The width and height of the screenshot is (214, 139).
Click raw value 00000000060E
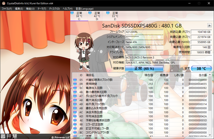(x=198, y=100)
